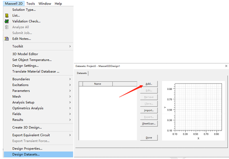Expand the Parameters submenu

[38, 91]
